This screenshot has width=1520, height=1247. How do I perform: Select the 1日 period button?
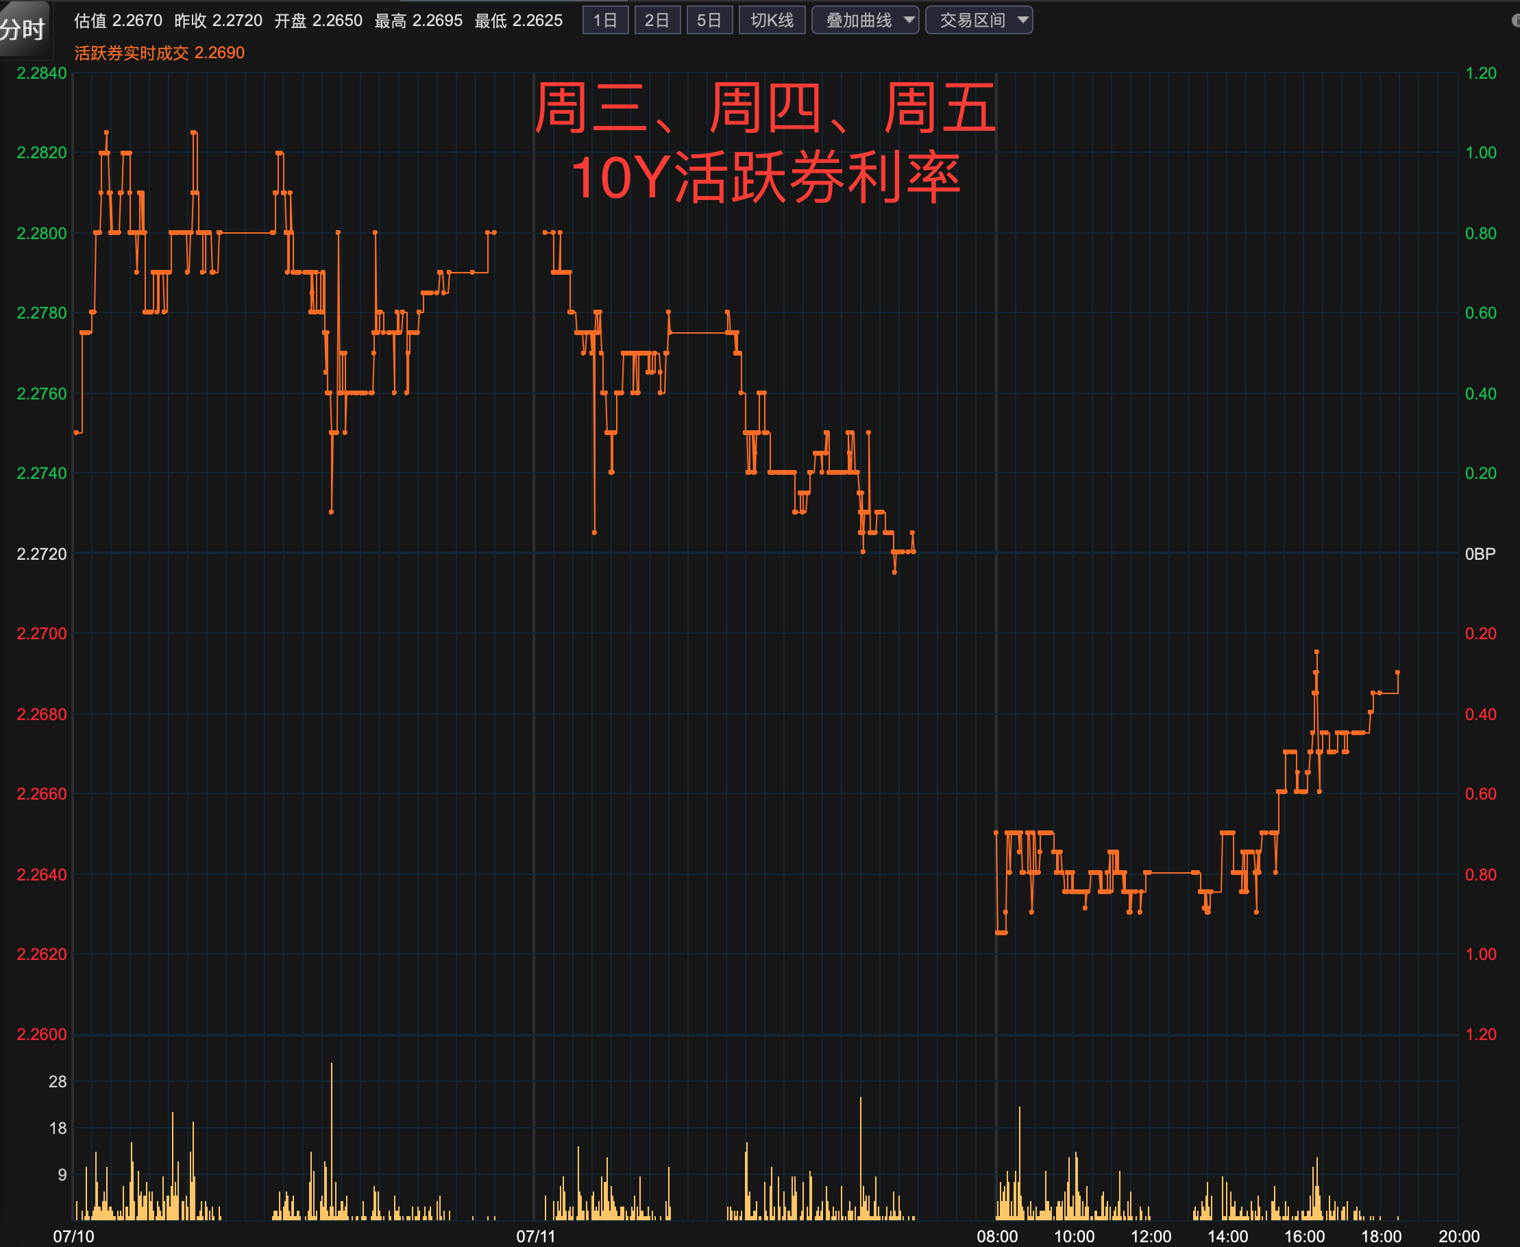point(605,20)
